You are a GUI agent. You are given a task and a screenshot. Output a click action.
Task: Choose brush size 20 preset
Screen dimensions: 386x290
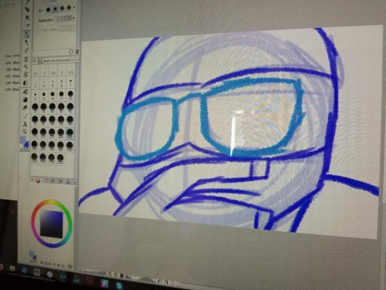click(x=70, y=94)
